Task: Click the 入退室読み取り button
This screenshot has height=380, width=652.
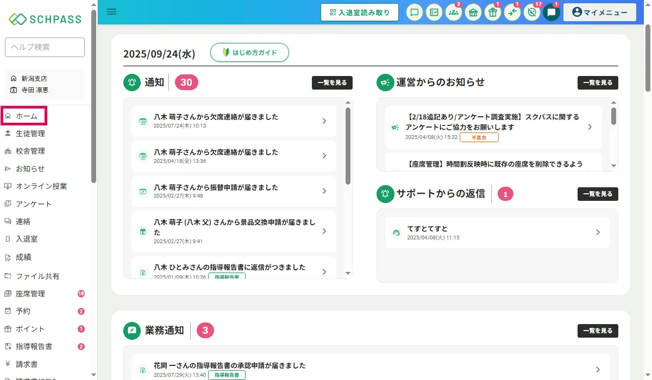Action: [x=360, y=12]
